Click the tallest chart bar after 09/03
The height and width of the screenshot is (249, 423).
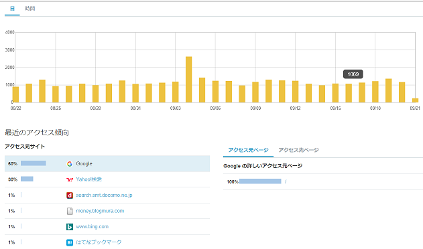pyautogui.click(x=189, y=80)
